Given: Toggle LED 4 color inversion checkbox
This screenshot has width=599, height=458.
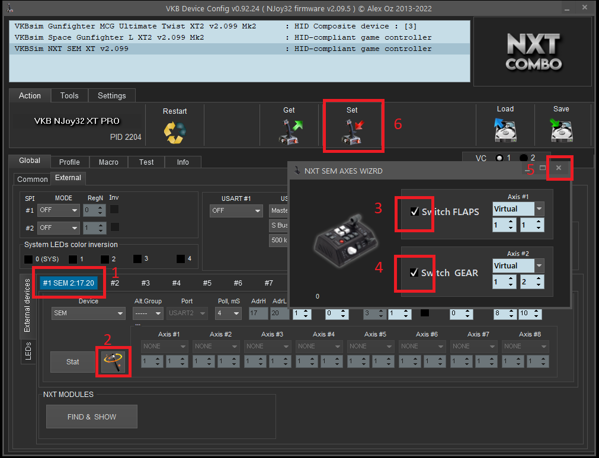Looking at the screenshot, I should 181,259.
